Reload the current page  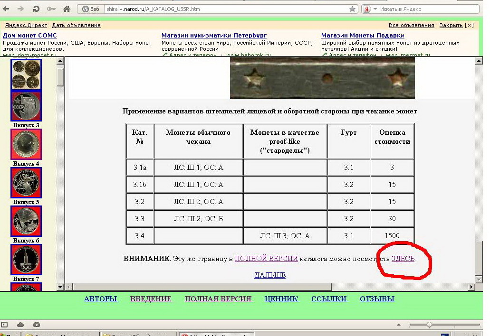(x=37, y=9)
